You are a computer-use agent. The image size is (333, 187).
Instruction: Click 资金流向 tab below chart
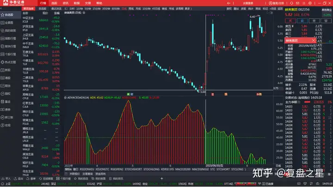tap(100, 174)
